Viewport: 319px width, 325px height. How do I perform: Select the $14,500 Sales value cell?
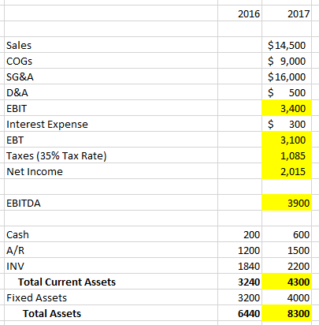click(x=287, y=45)
